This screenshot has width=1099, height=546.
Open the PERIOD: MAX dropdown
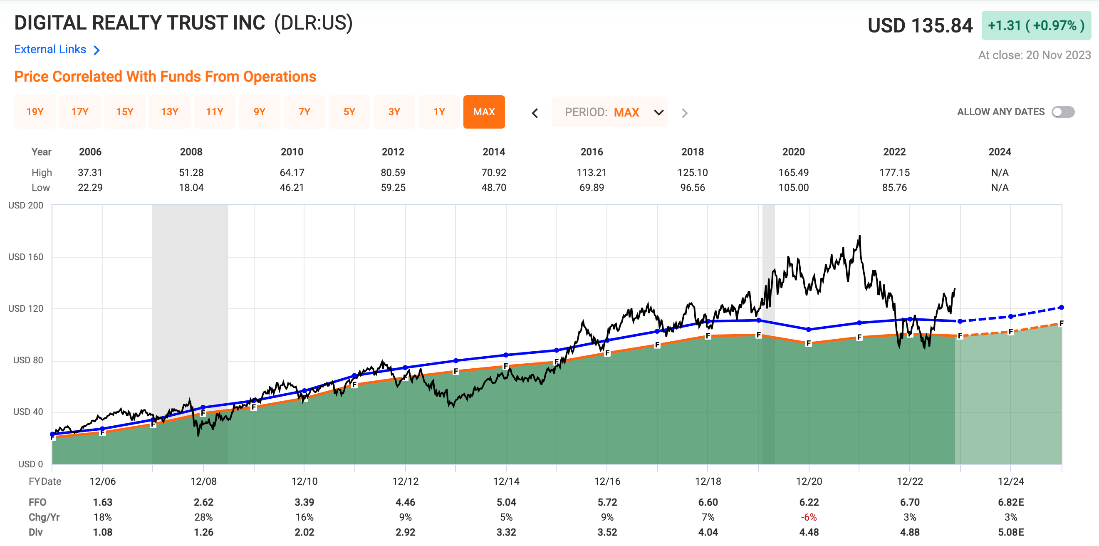click(x=610, y=112)
